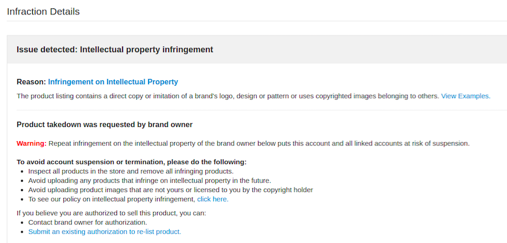507x243 pixels.
Task: Click the 'Avoid uploading any products that infringe' bullet
Action: tap(149, 180)
